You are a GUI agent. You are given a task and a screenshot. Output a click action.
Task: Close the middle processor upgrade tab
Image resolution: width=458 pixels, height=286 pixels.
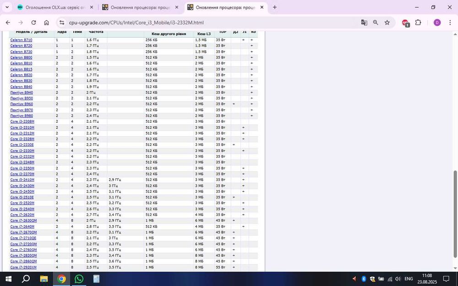click(176, 7)
